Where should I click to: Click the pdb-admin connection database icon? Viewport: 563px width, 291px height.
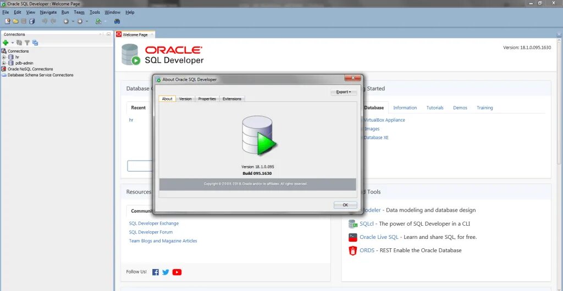point(11,63)
